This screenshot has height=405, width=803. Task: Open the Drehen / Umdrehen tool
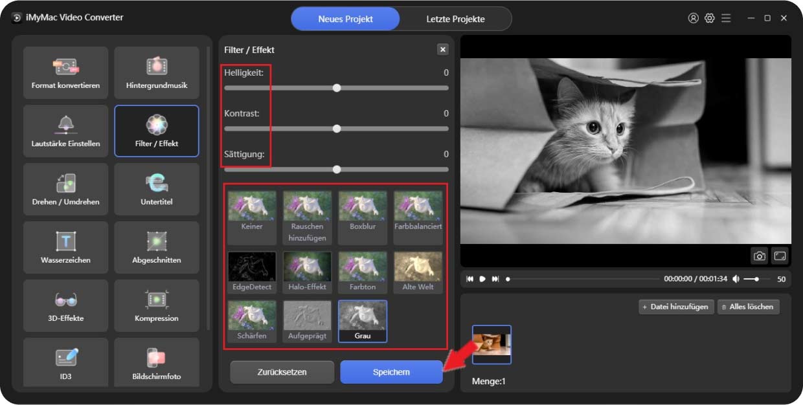[65, 189]
